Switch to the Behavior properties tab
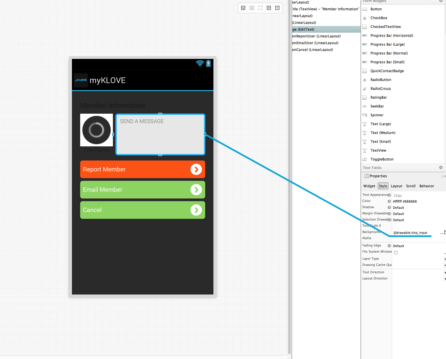446x359 pixels. [426, 186]
